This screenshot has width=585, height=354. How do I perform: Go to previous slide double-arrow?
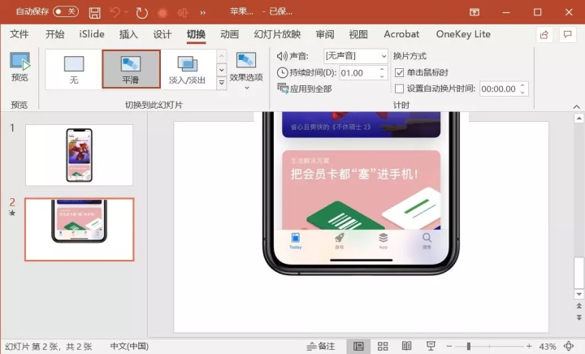[x=579, y=306]
